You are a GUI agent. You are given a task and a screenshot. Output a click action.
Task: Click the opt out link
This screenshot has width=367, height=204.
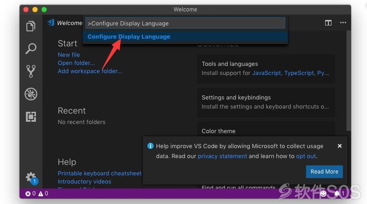pyautogui.click(x=306, y=156)
